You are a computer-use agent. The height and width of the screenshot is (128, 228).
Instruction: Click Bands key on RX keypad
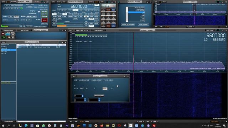click(108, 10)
